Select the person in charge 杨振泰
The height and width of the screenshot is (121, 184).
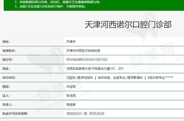[x=71, y=104]
